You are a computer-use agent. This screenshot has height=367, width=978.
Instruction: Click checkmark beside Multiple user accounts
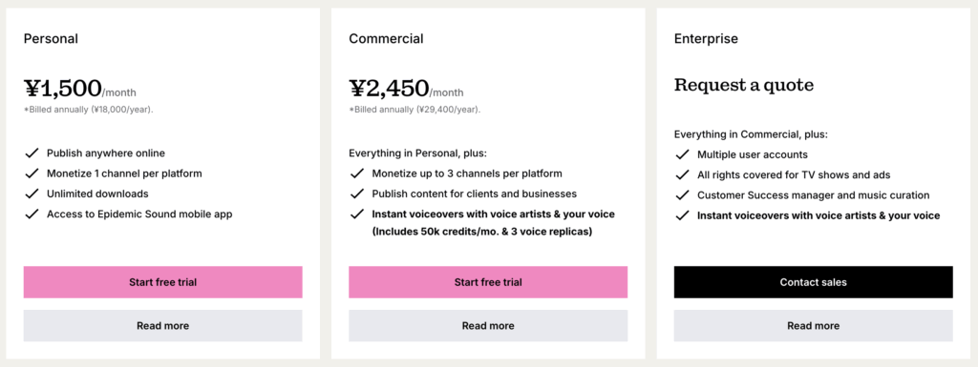pyautogui.click(x=682, y=154)
